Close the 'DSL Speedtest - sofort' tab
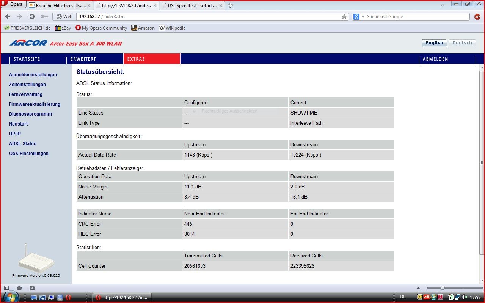This screenshot has height=303, width=485. click(221, 6)
